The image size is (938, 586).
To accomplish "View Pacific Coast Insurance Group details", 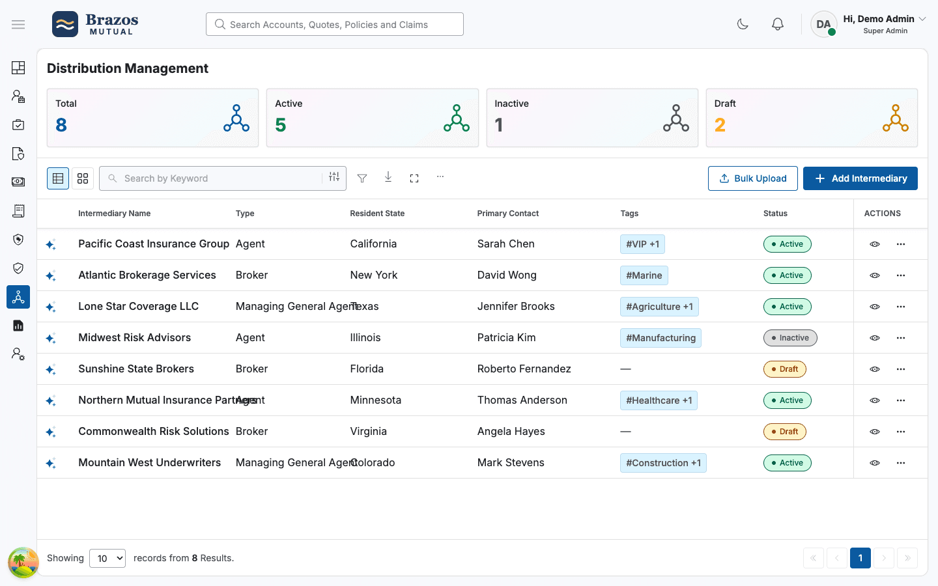I will 875,244.
